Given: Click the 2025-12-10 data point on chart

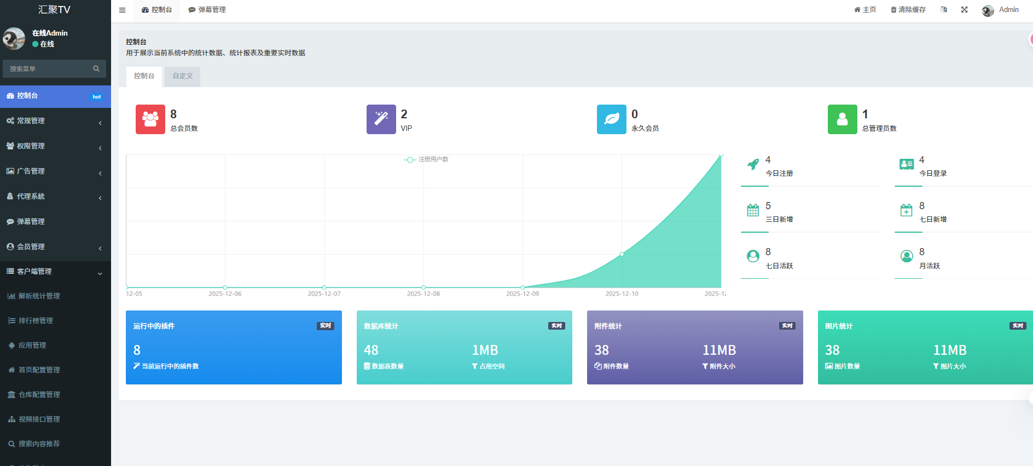Looking at the screenshot, I should 622,254.
